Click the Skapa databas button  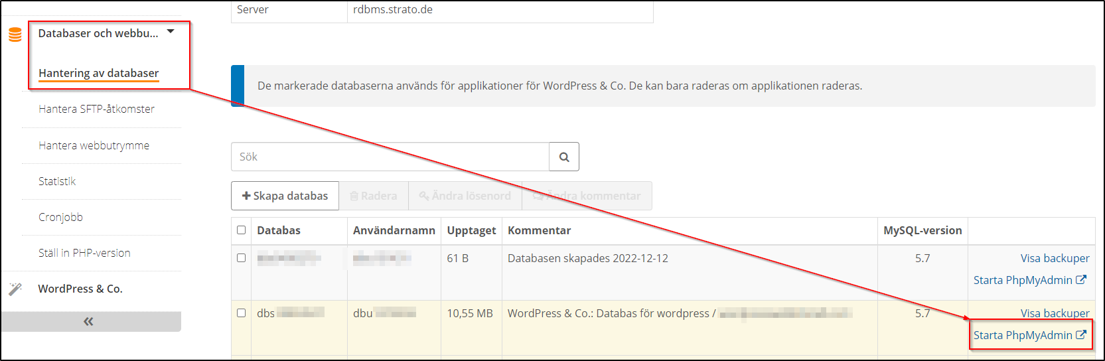tap(285, 196)
